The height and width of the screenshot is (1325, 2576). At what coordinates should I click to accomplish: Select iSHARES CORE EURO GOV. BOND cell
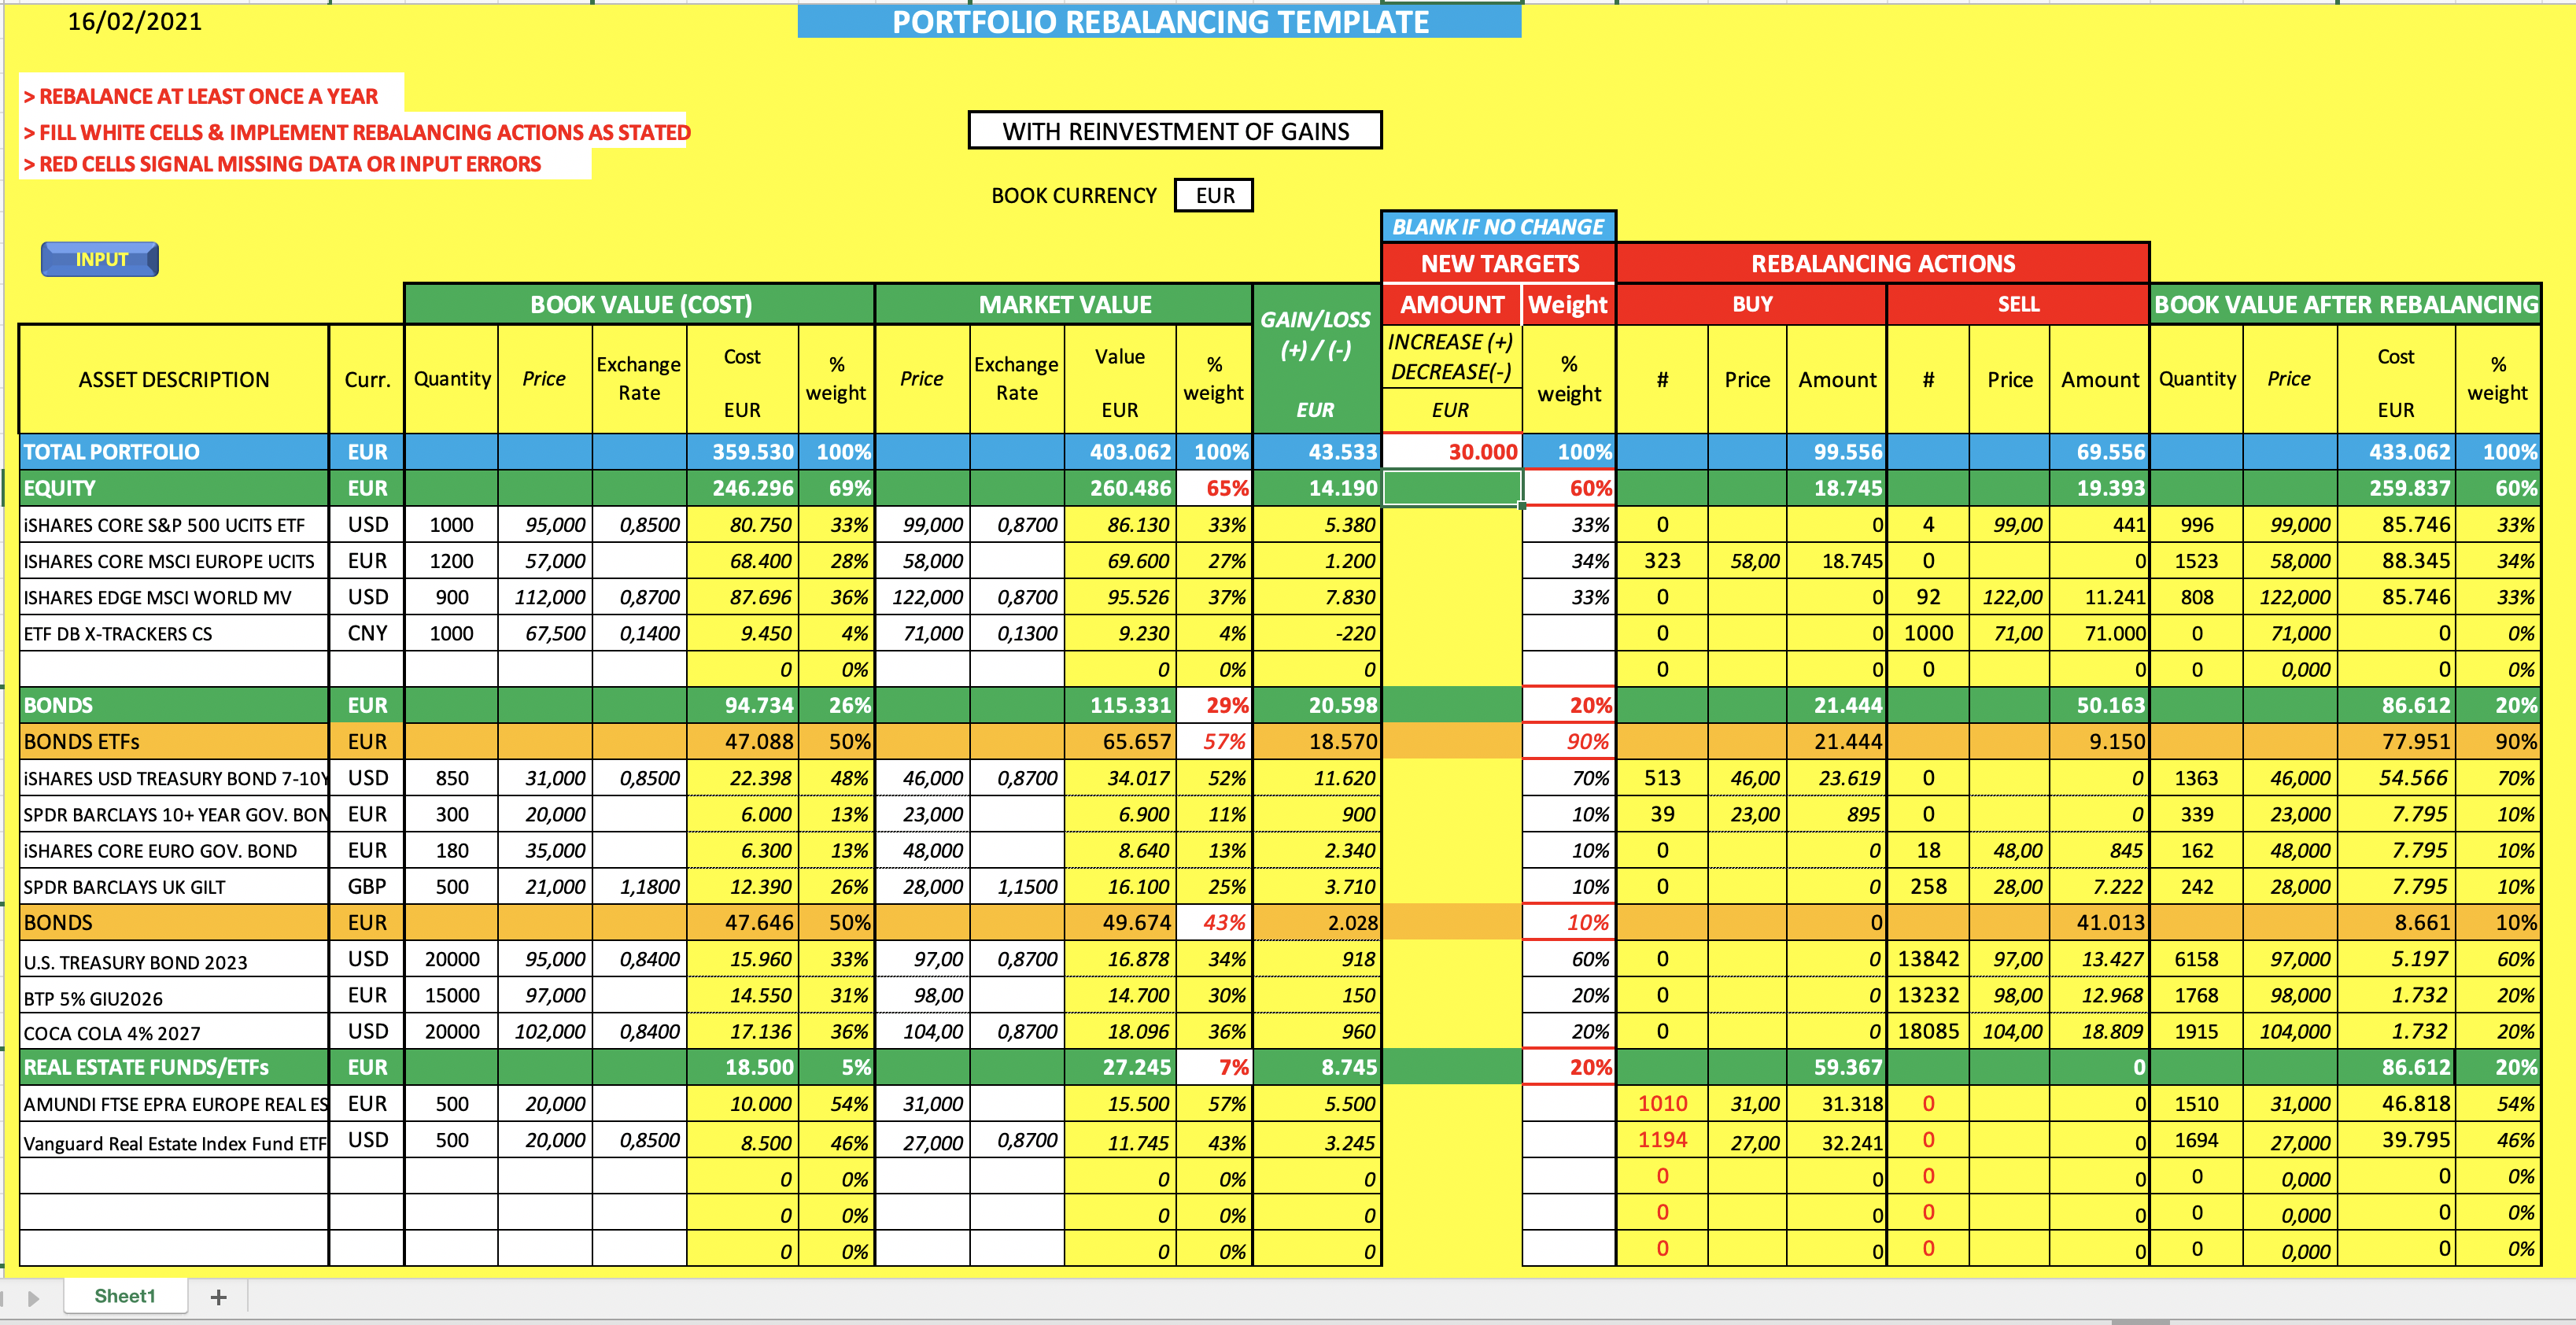coord(174,850)
